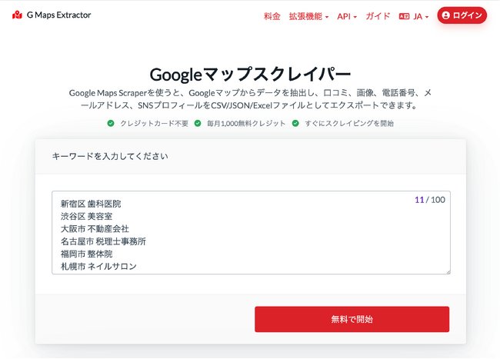500x359 pixels.
Task: Click the キーワードを入力してください heading
Action: pos(110,156)
